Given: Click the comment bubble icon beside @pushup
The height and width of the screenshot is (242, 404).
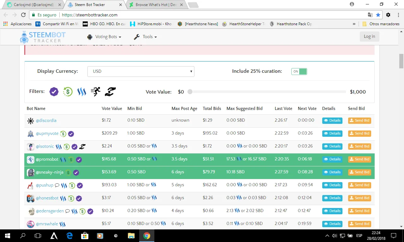Looking at the screenshot, I should [57, 186].
